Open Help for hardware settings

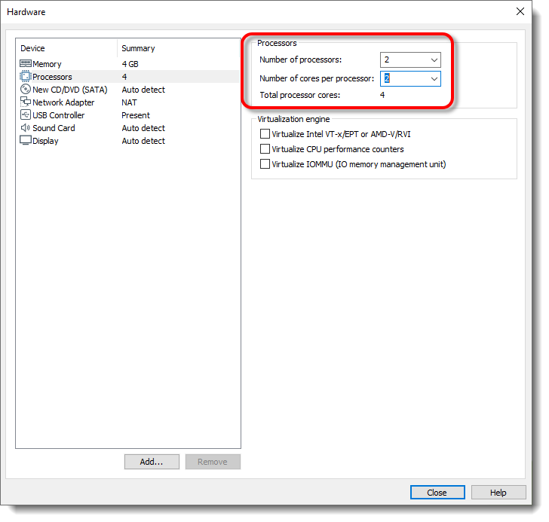[498, 493]
